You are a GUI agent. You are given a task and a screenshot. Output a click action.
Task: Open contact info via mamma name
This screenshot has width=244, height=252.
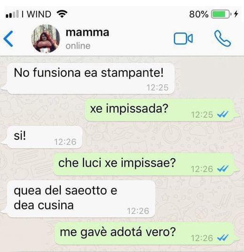87,33
